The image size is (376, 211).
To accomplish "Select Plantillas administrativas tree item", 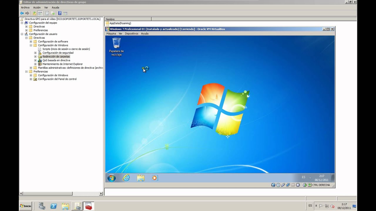I will (70, 68).
